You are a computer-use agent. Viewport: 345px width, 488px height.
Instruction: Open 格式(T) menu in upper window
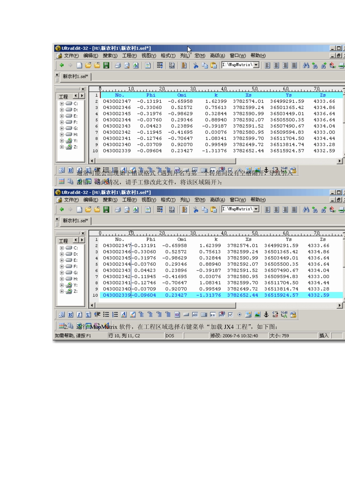168,56
